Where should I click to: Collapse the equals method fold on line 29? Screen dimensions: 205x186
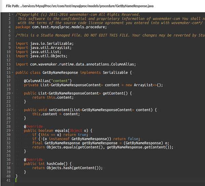point(13,131)
